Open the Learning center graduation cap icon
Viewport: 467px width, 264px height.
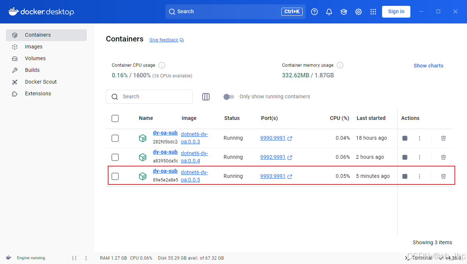344,12
